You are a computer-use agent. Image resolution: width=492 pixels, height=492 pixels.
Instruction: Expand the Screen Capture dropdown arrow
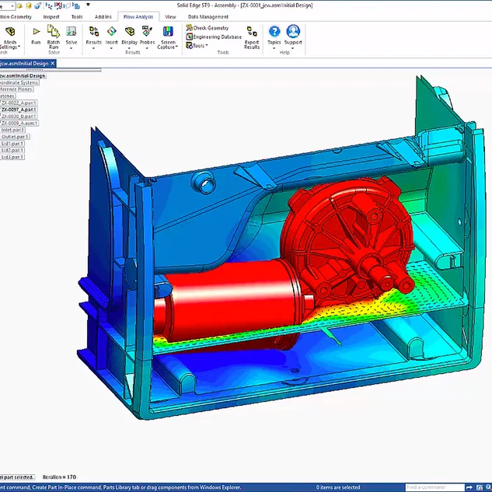[x=176, y=47]
